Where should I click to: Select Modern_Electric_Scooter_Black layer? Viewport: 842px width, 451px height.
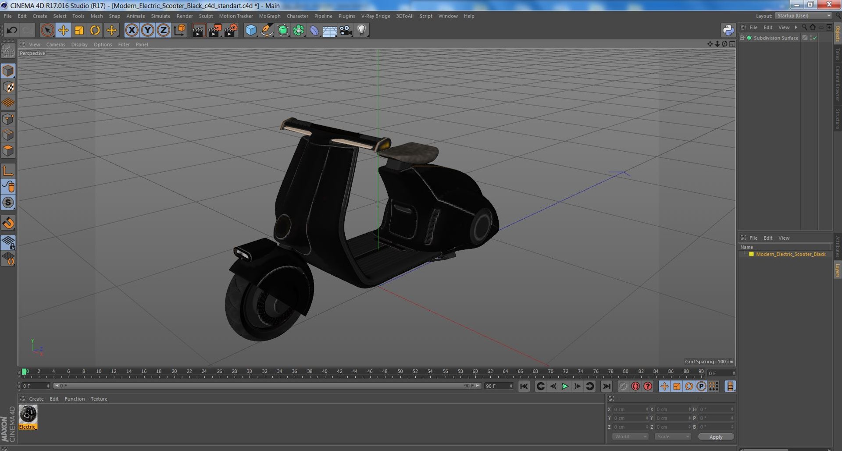pos(790,254)
